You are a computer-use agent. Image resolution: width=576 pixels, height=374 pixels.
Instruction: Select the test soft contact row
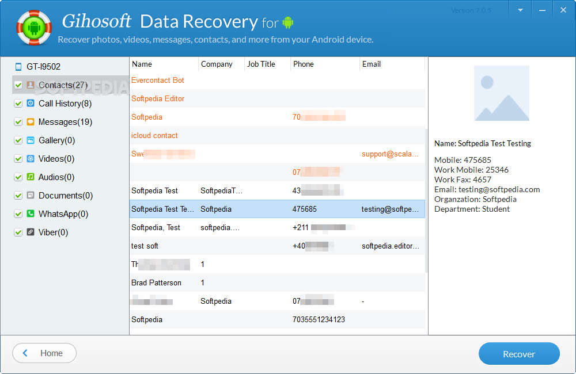pos(278,246)
